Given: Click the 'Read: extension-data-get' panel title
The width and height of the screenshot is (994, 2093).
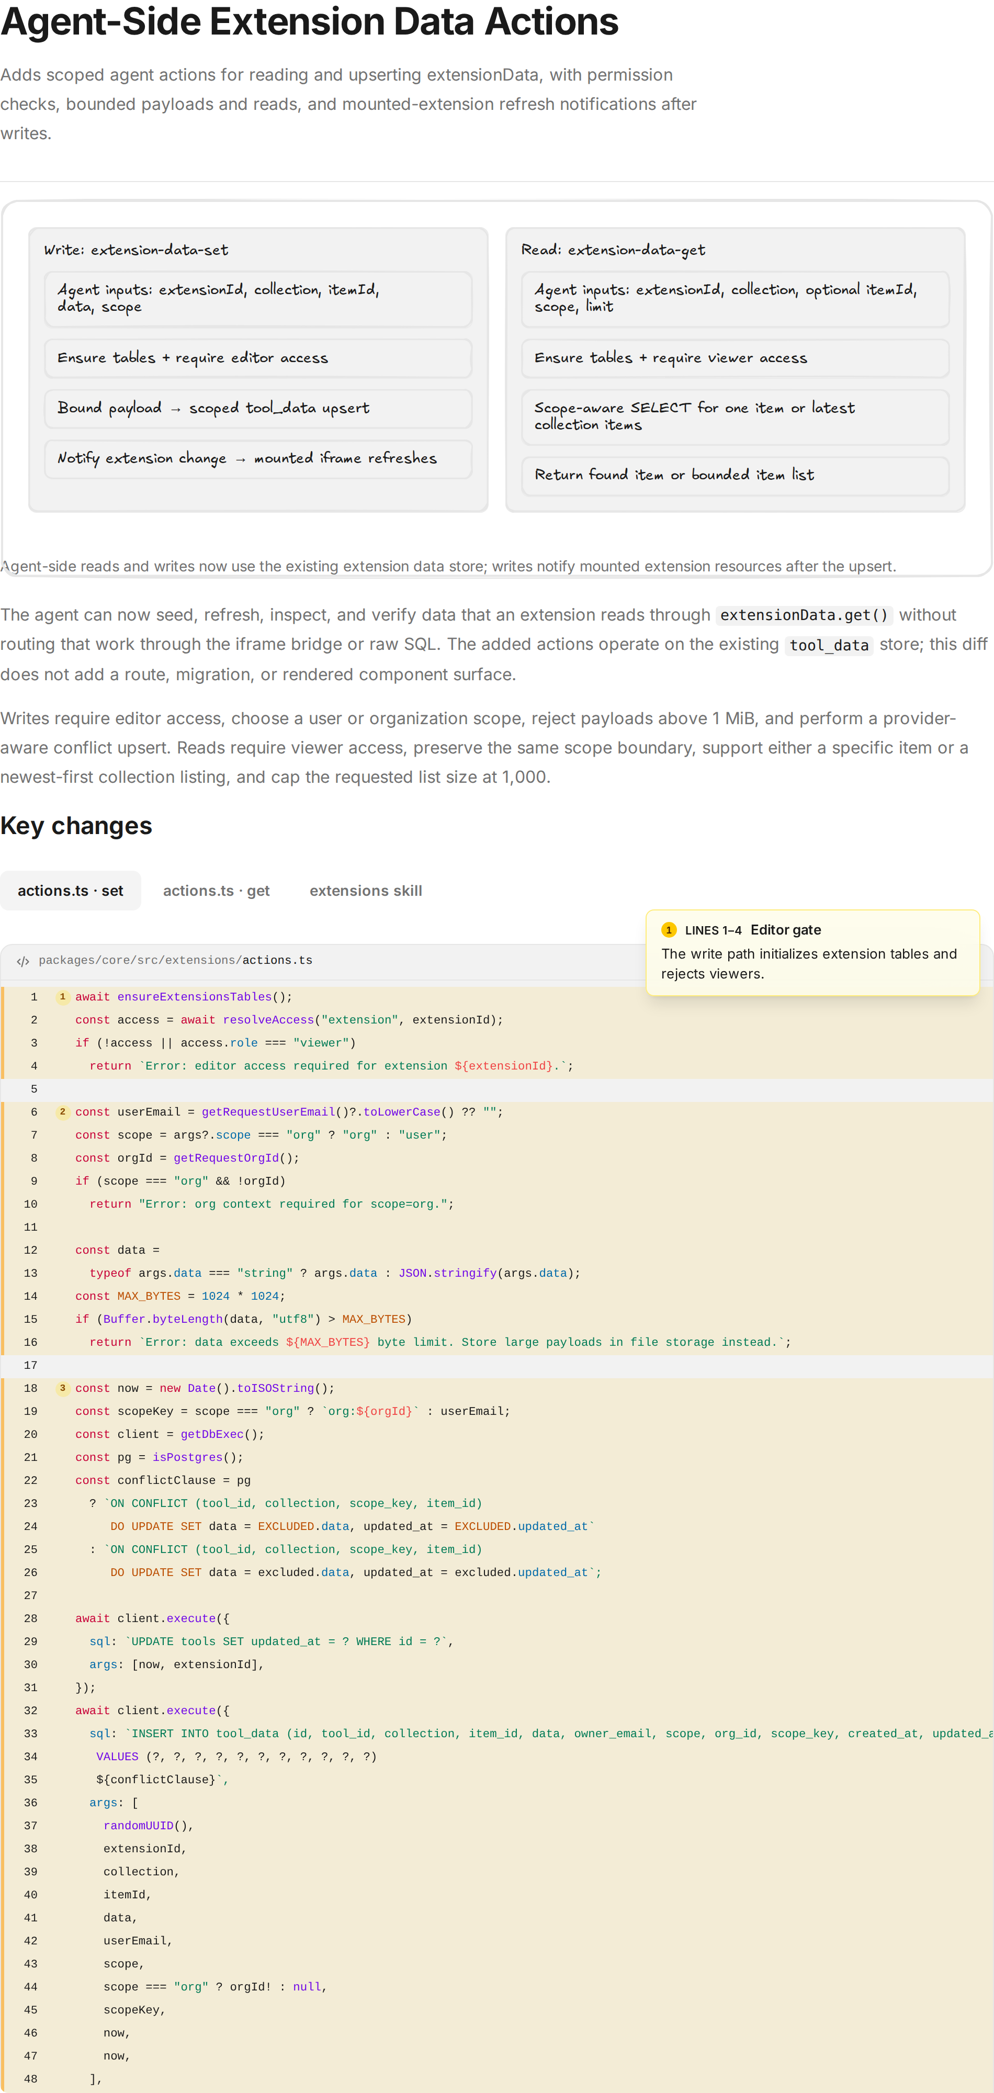Looking at the screenshot, I should pyautogui.click(x=613, y=250).
